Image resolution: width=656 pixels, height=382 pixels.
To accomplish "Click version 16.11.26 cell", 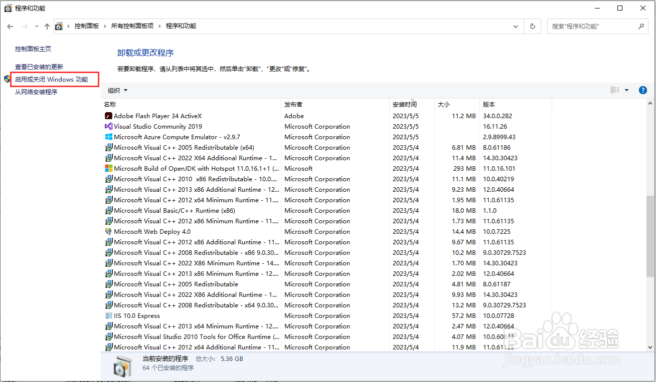I will tap(495, 126).
